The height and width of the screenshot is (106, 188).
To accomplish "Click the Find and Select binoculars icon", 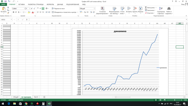I will pyautogui.click(x=169, y=9).
